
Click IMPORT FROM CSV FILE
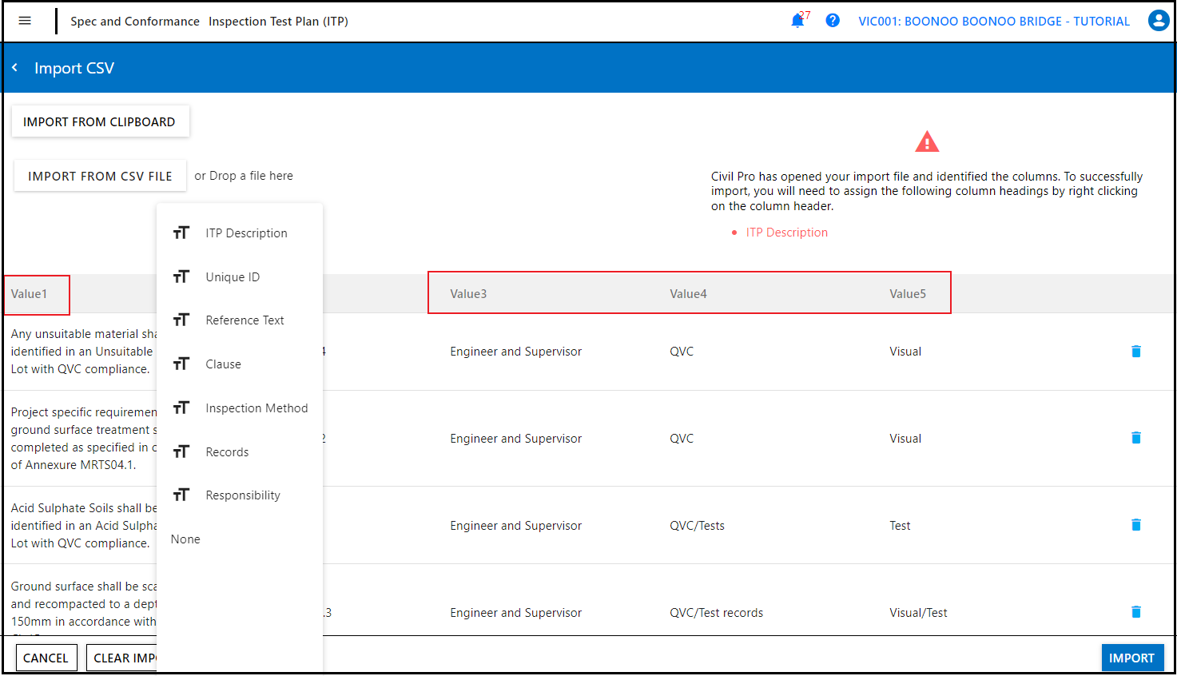(100, 176)
